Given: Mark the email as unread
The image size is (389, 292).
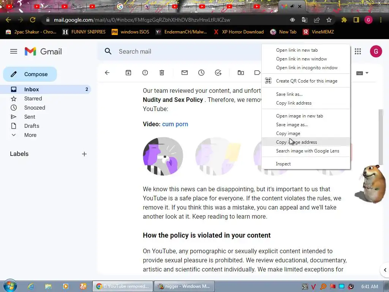Looking at the screenshot, I should 185,73.
